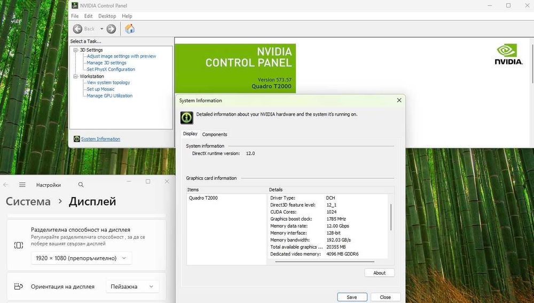
Task: Go back with arrow in Настройки window
Action: click(6, 185)
